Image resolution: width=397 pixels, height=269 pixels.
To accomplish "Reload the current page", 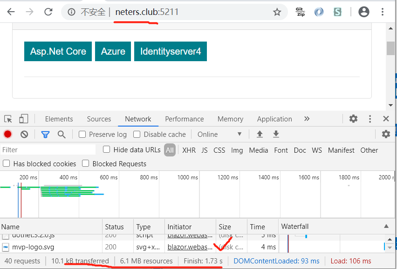I will click(48, 12).
